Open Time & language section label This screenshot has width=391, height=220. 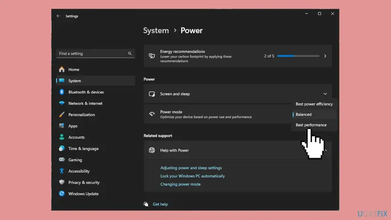[83, 149]
